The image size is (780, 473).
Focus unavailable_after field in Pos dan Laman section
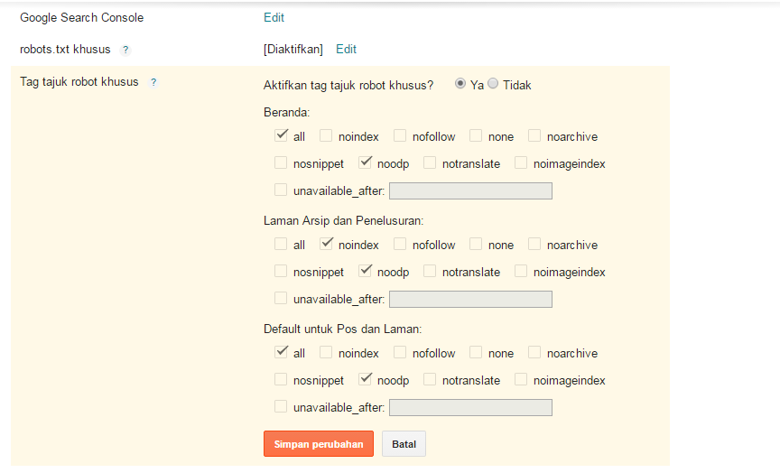tap(470, 408)
